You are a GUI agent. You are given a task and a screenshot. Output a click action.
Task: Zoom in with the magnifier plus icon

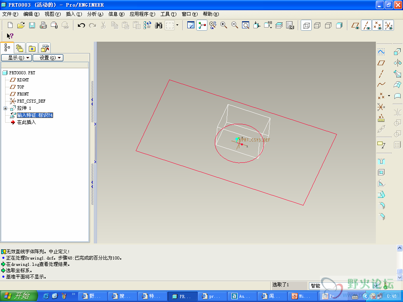coord(224,25)
